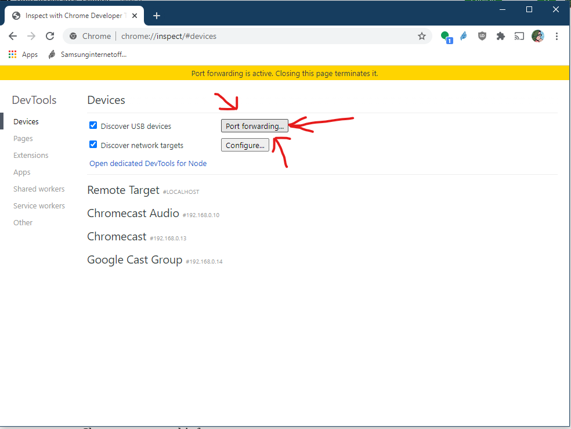Select Pages in the DevTools sidebar
The image size is (571, 429).
pos(23,138)
